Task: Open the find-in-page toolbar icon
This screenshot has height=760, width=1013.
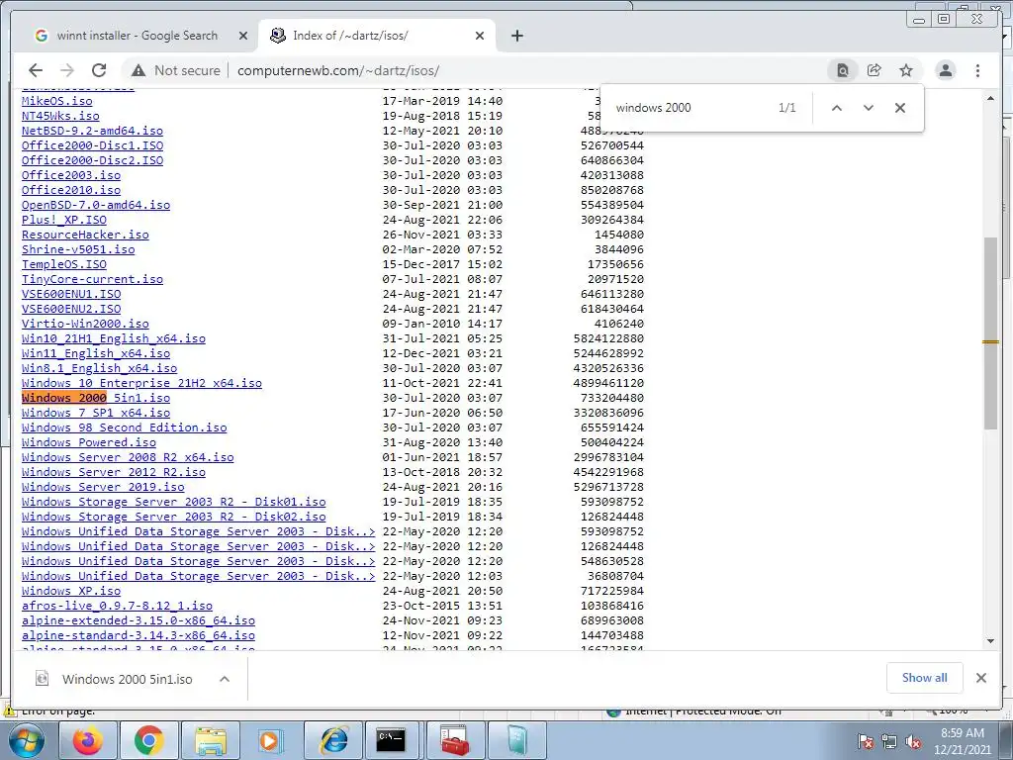Action: click(843, 70)
